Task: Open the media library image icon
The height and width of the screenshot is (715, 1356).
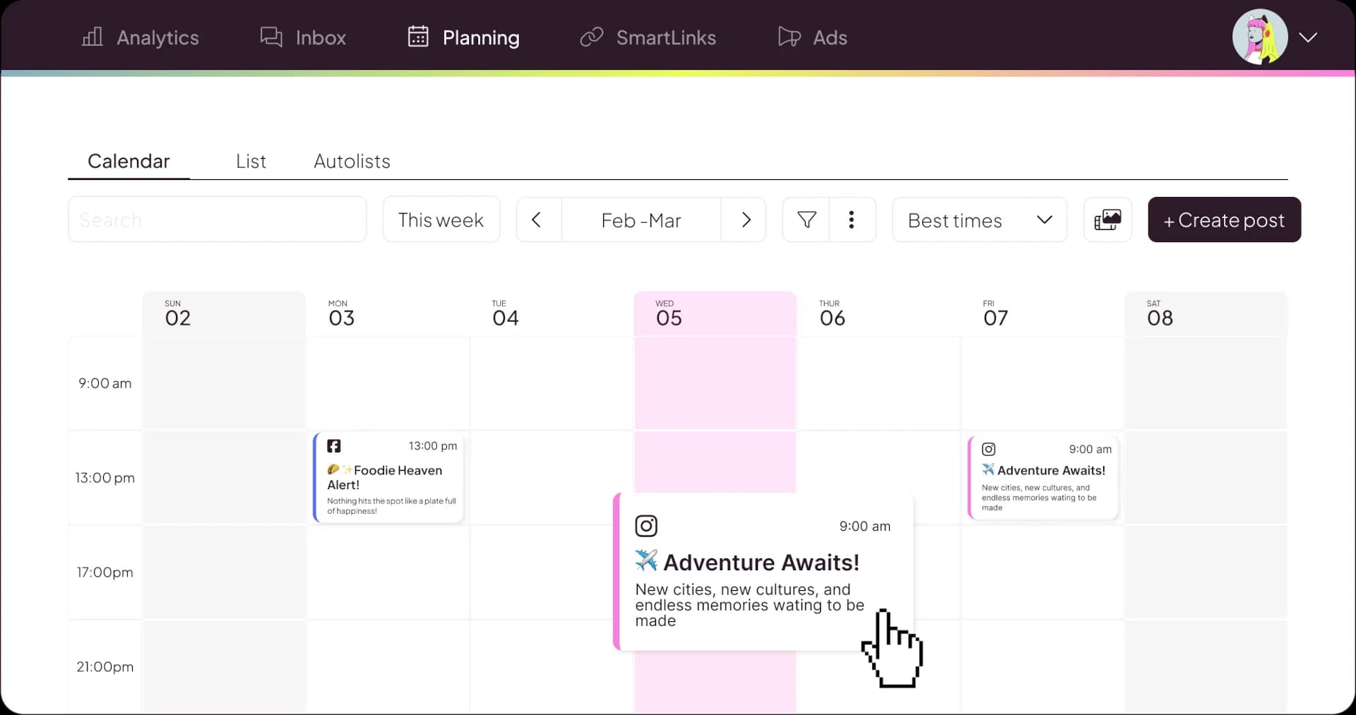Action: (x=1107, y=220)
